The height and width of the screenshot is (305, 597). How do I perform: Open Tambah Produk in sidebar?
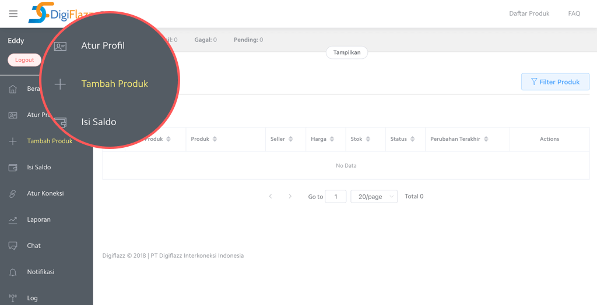coord(50,141)
